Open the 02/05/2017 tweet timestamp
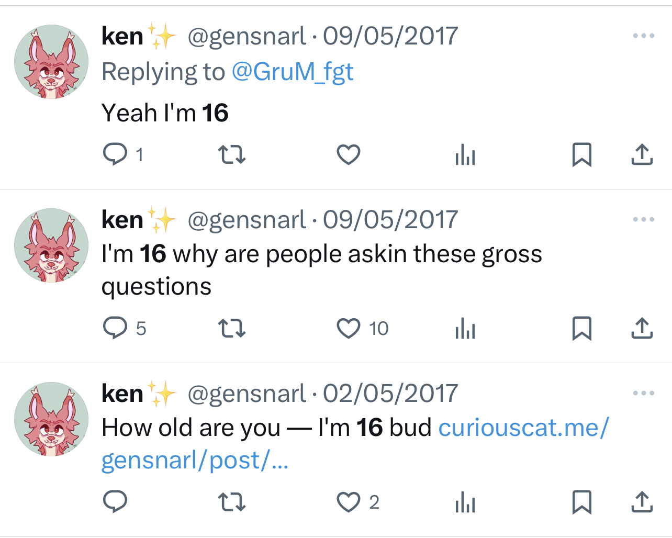672x538 pixels. (x=390, y=393)
